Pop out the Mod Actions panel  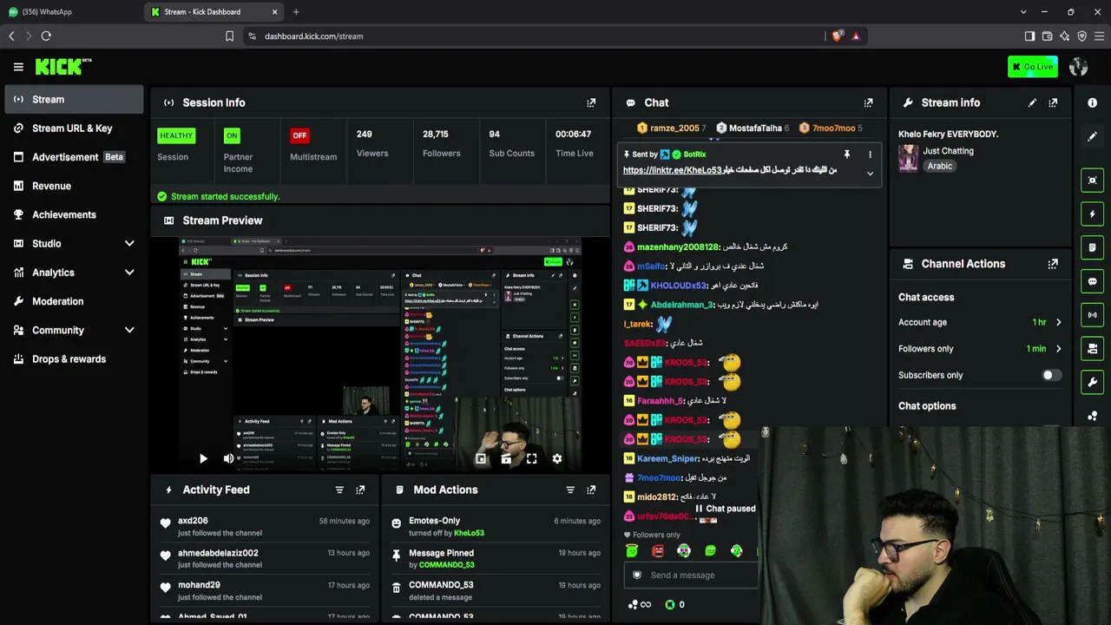point(591,490)
